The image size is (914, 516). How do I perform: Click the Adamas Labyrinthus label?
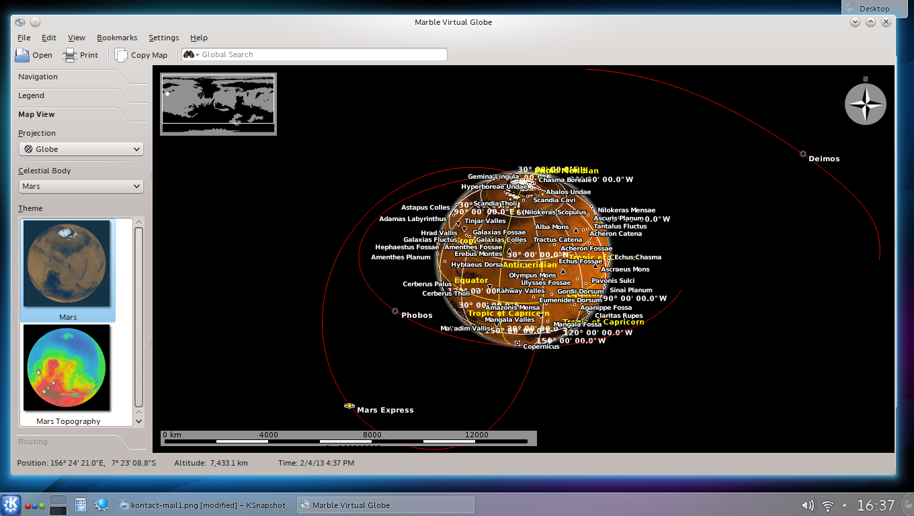(x=413, y=219)
